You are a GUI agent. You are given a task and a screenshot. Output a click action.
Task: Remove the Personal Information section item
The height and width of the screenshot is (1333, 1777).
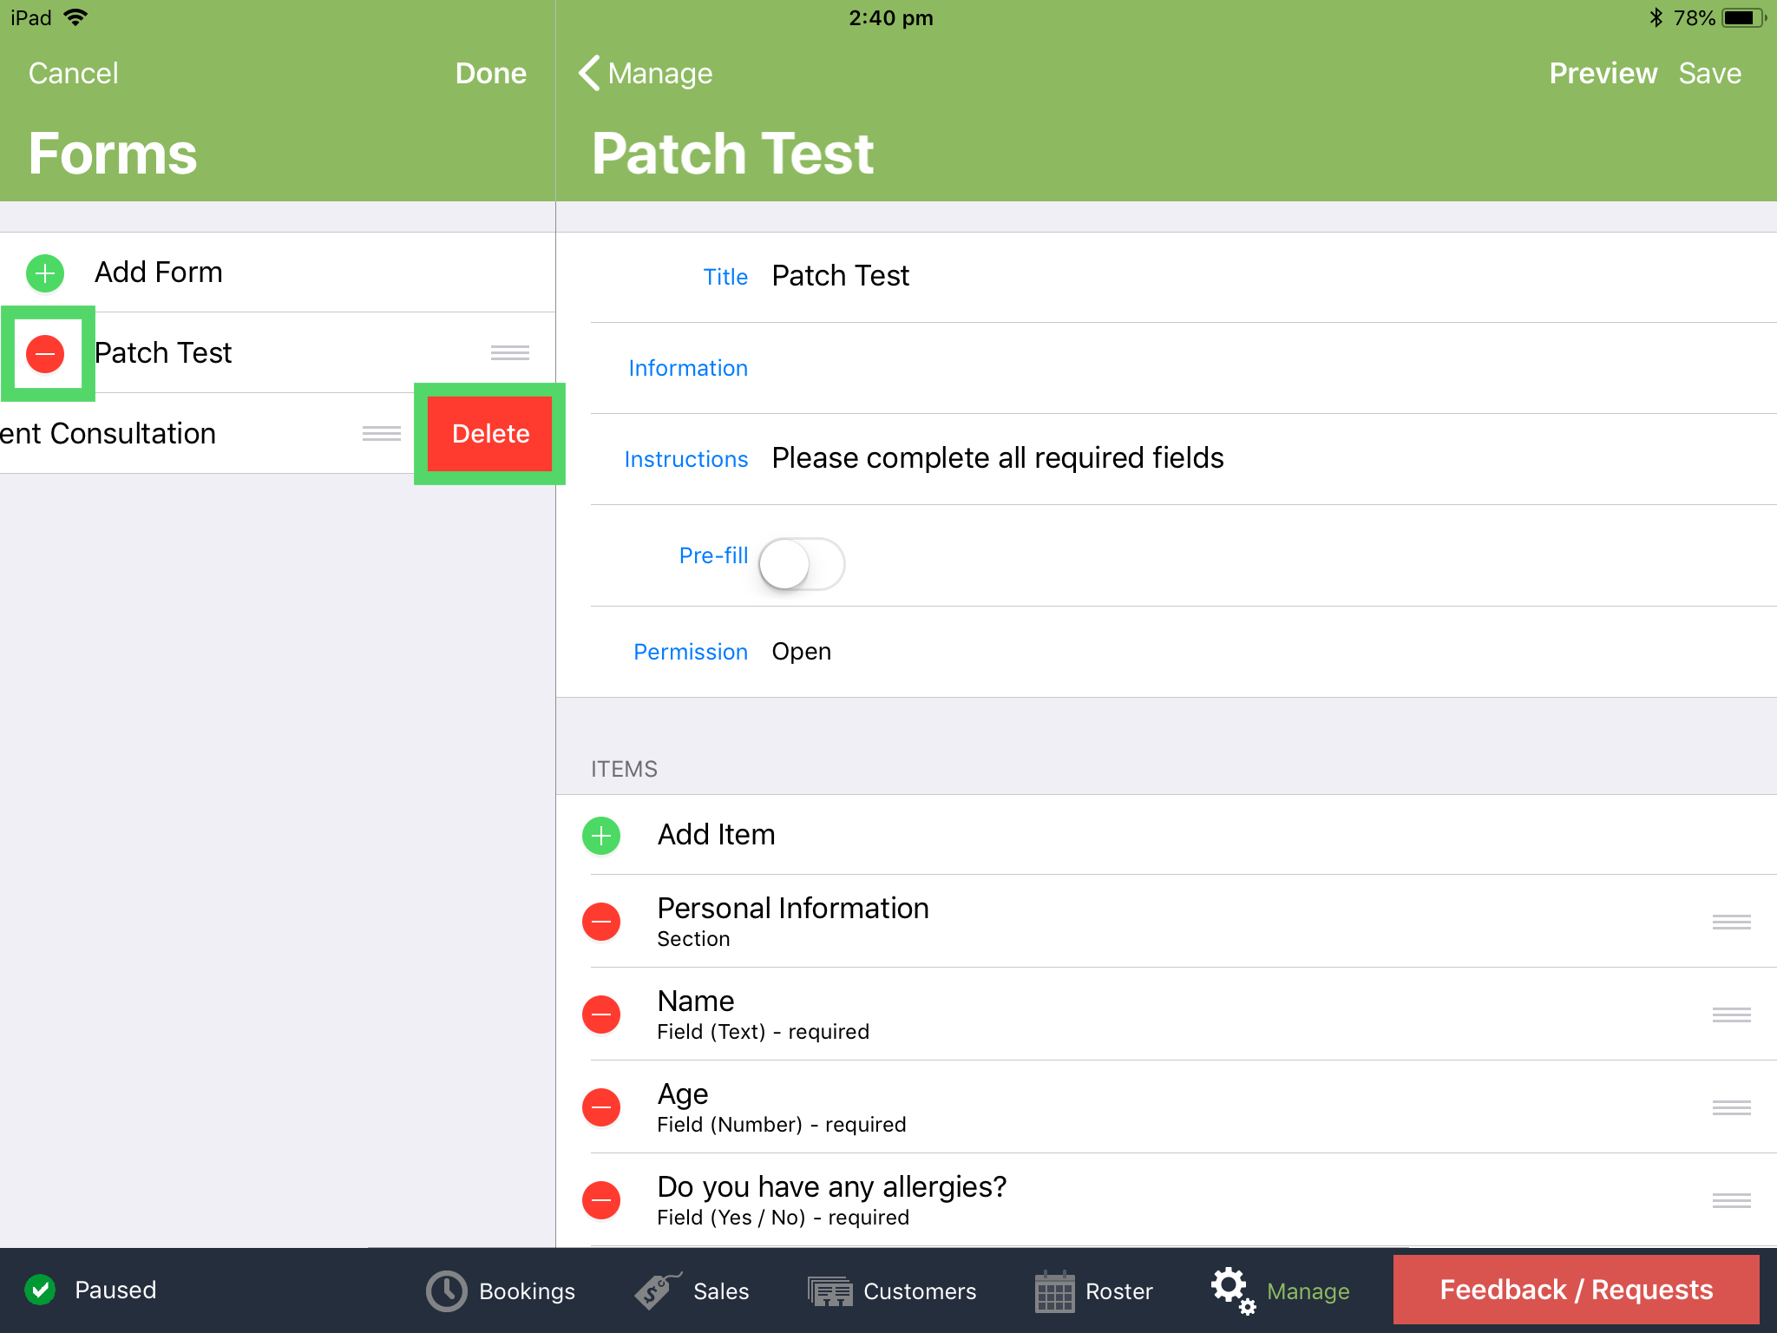pyautogui.click(x=601, y=922)
